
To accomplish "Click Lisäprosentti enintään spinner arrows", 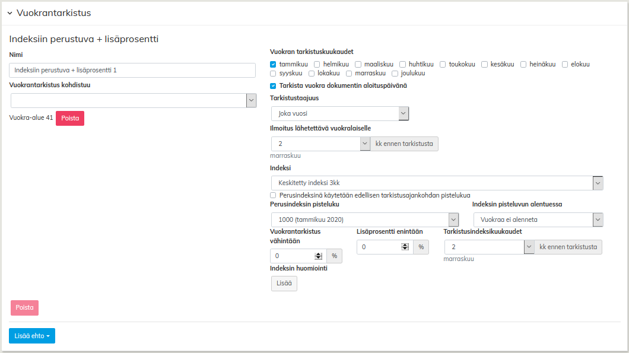I will (x=405, y=247).
